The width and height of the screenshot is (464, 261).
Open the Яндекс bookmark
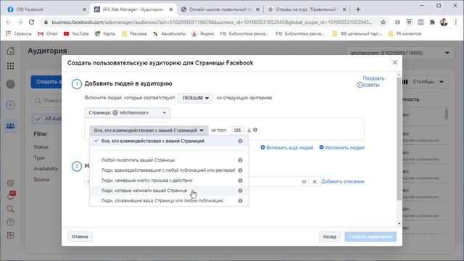tap(203, 34)
